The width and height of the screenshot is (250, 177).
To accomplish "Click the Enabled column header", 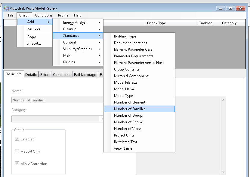I will click(x=208, y=23).
